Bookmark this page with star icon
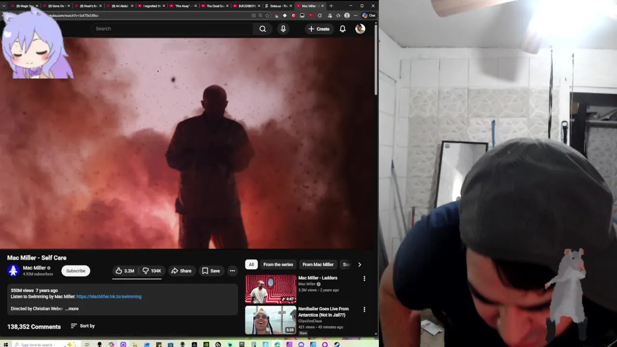617x347 pixels. (267, 15)
